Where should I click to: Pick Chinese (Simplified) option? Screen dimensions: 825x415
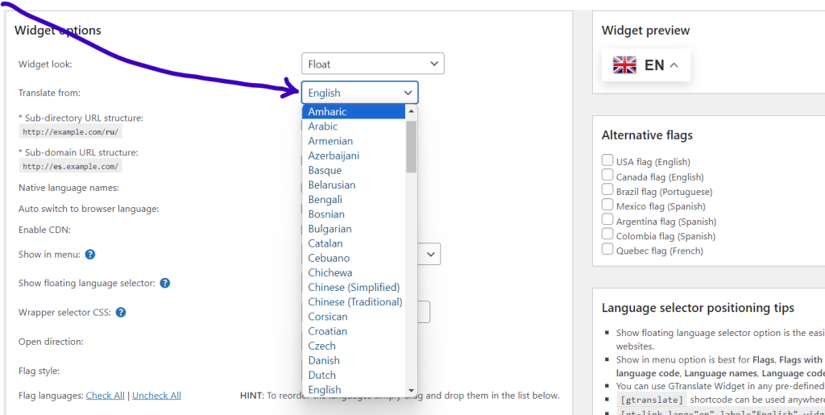pyautogui.click(x=354, y=287)
